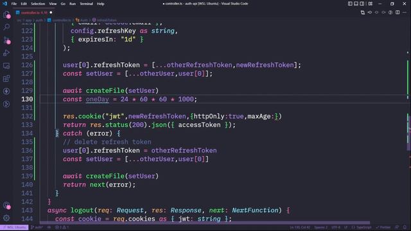Open the Remote Explorer view

click(x=6, y=65)
